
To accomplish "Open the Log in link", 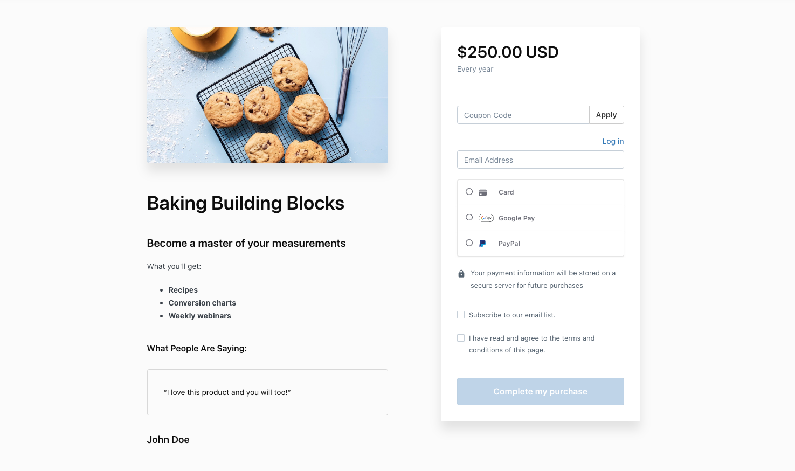I will (613, 141).
